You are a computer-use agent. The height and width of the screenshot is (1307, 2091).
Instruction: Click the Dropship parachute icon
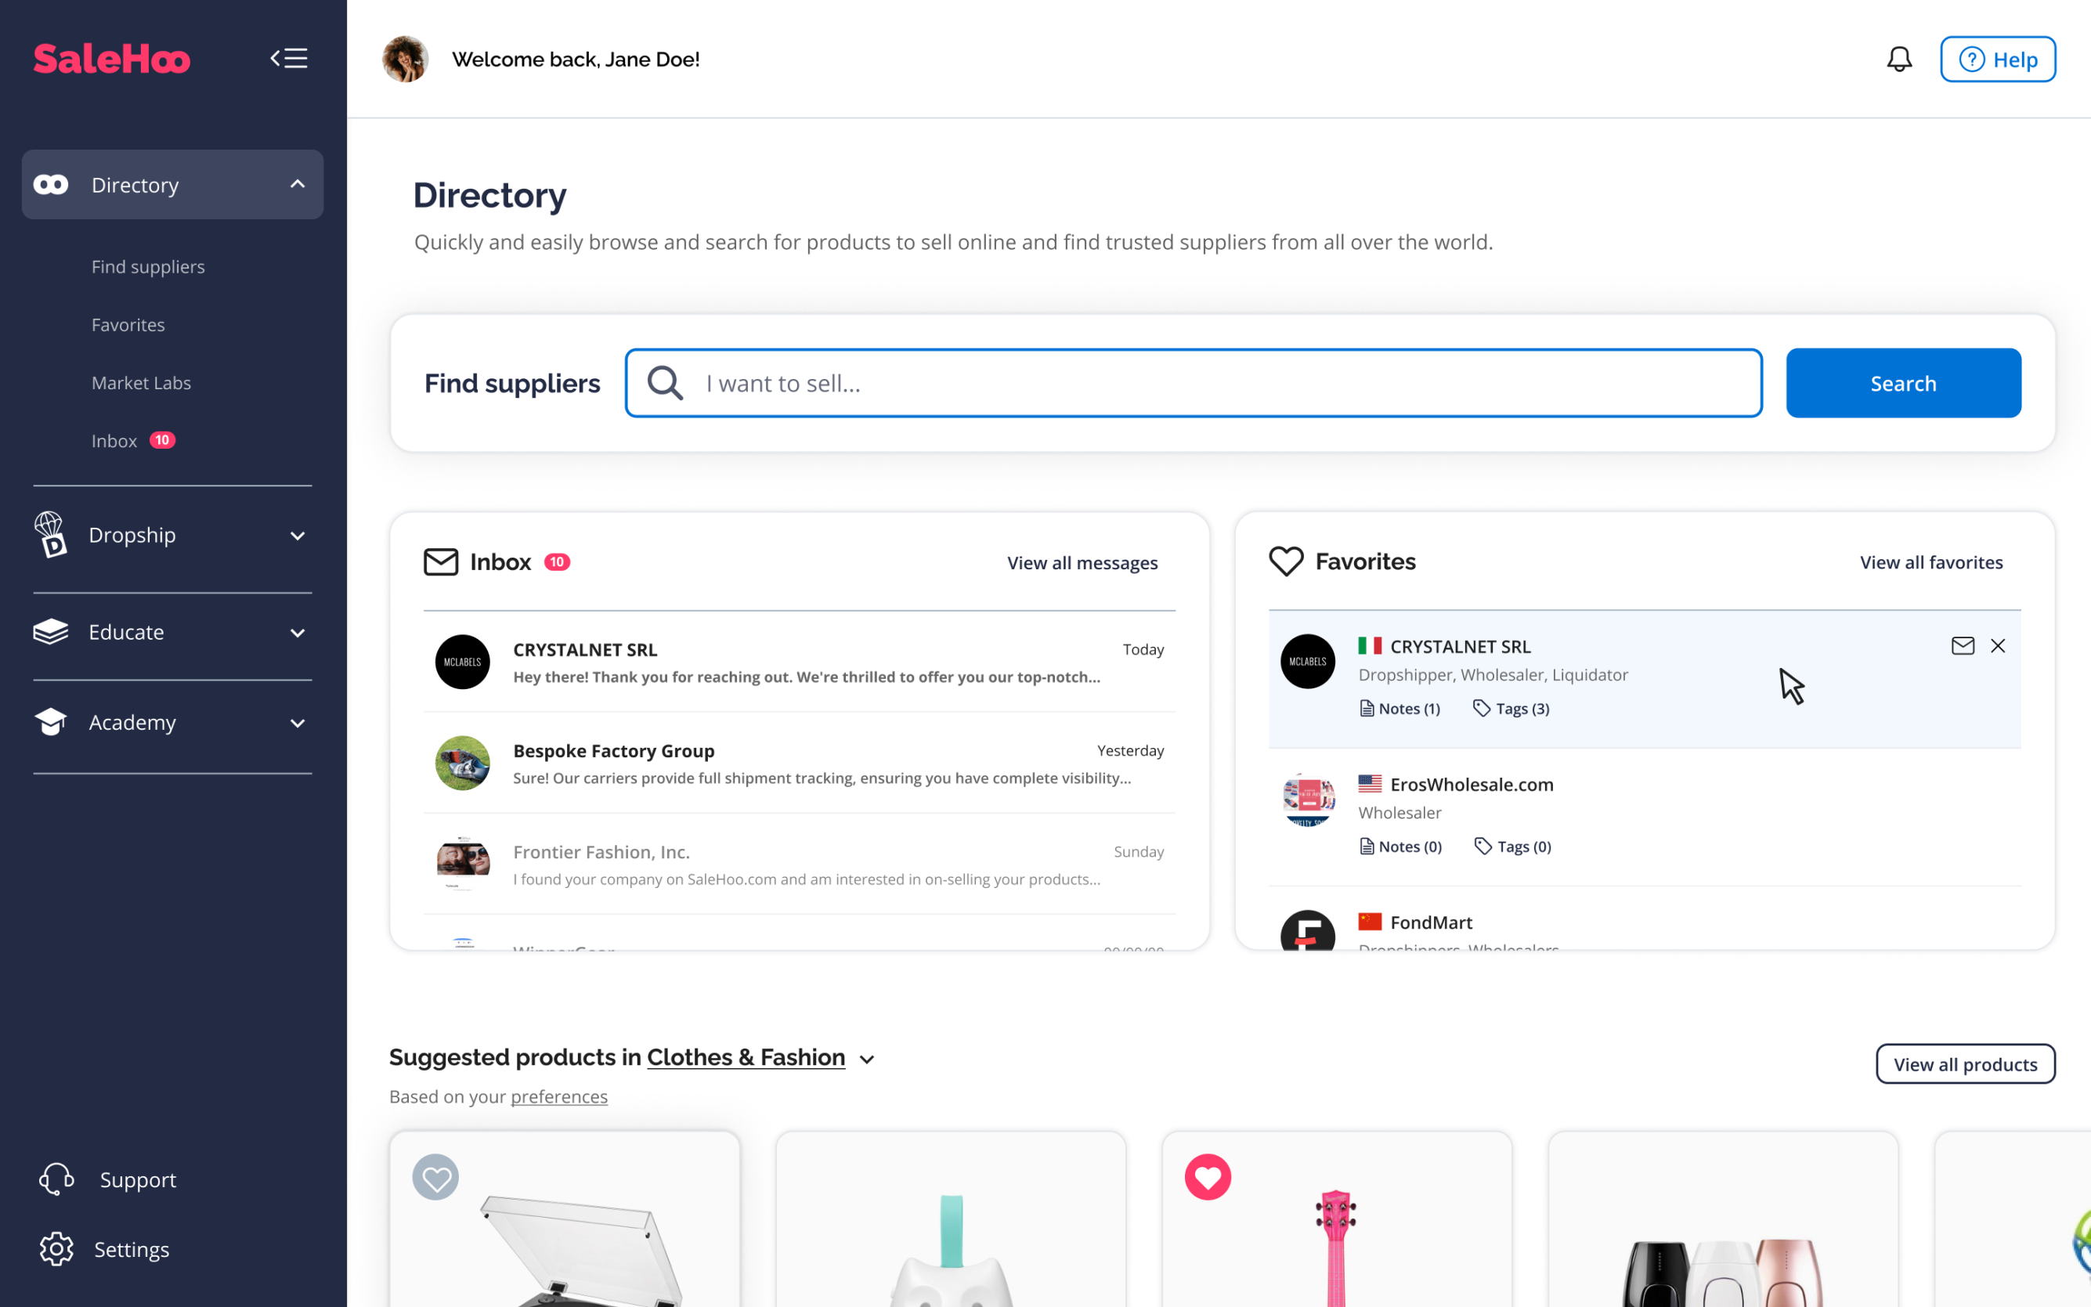pyautogui.click(x=50, y=535)
